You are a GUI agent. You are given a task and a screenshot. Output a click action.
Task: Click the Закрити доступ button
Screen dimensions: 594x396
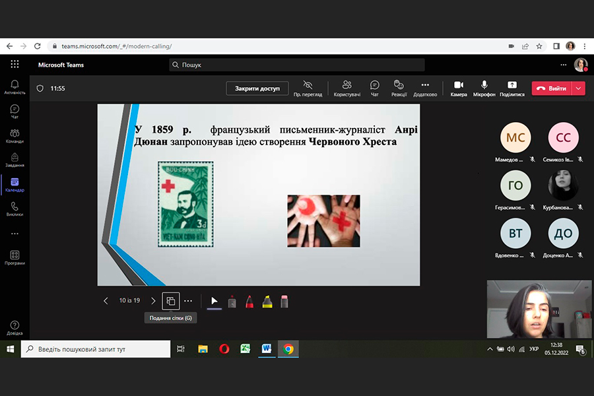[x=257, y=88]
